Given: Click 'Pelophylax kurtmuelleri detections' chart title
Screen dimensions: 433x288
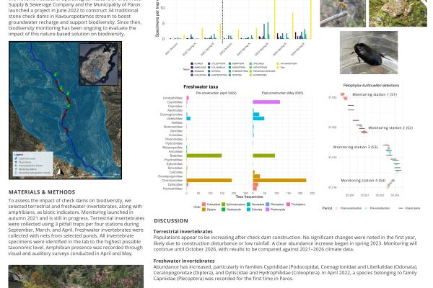Looking at the screenshot, I should pyautogui.click(x=371, y=86).
